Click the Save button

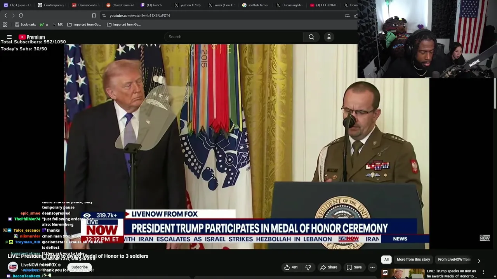pos(354,267)
